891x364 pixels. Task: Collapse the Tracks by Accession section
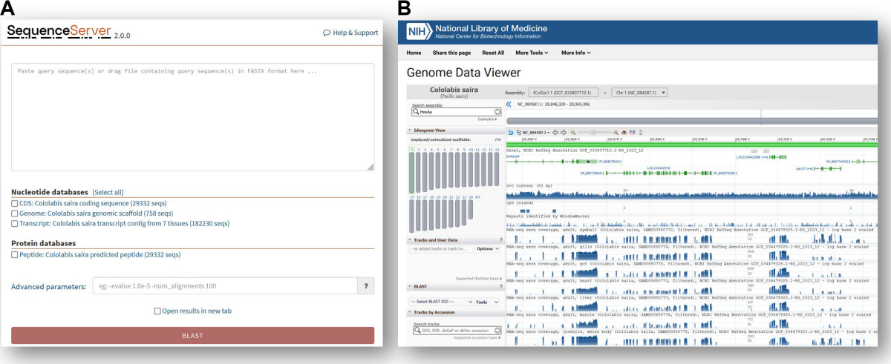(409, 312)
